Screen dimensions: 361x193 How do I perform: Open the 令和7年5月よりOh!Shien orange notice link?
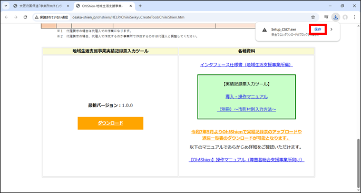(247, 135)
